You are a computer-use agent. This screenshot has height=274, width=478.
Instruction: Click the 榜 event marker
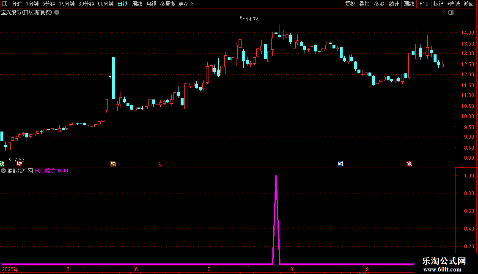tap(113, 164)
